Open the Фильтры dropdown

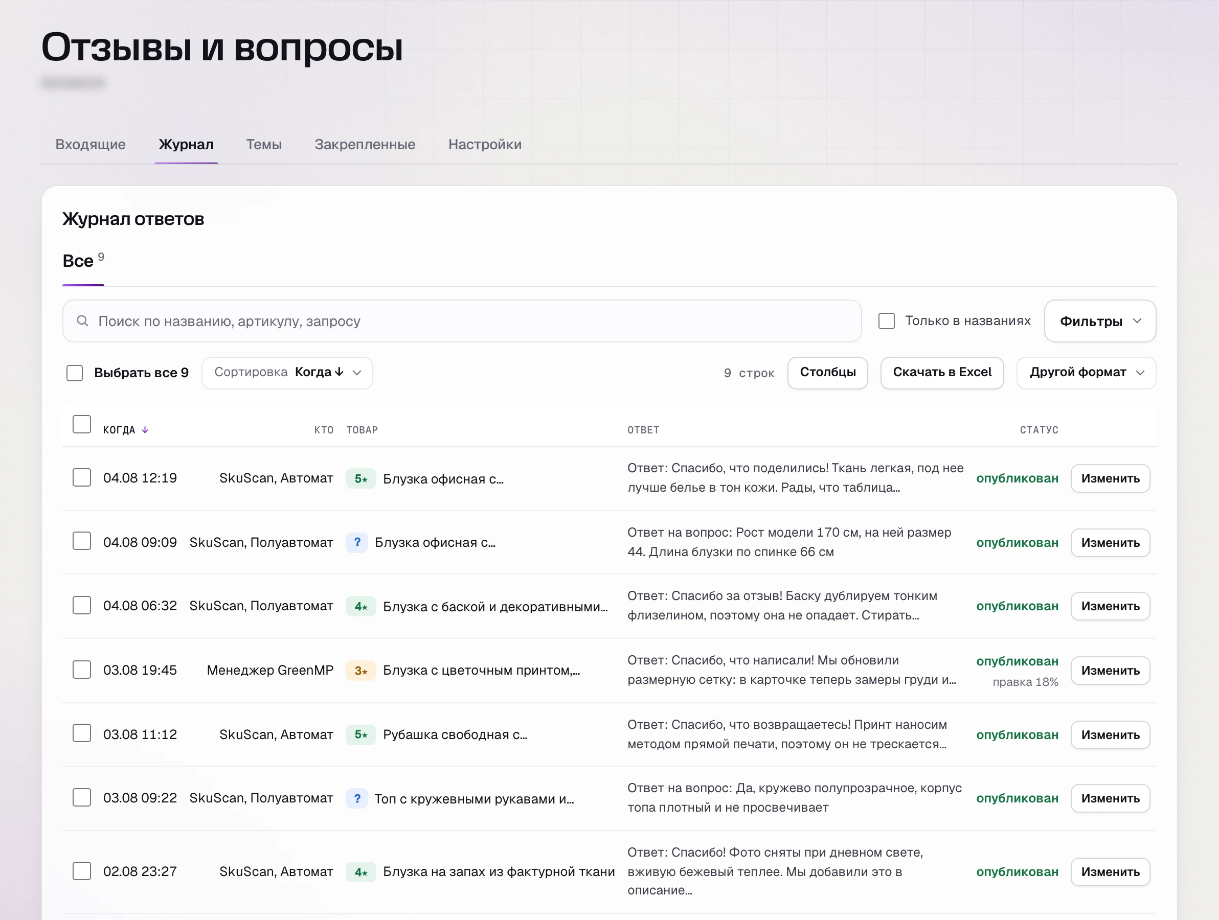(1100, 321)
